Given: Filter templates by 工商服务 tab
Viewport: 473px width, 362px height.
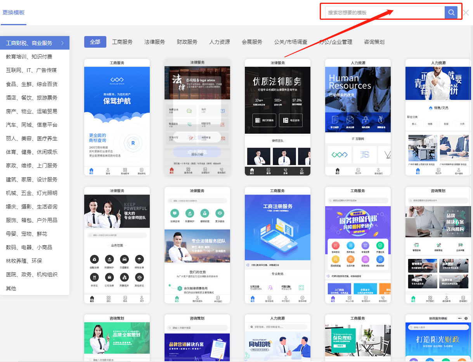Looking at the screenshot, I should click(x=122, y=42).
